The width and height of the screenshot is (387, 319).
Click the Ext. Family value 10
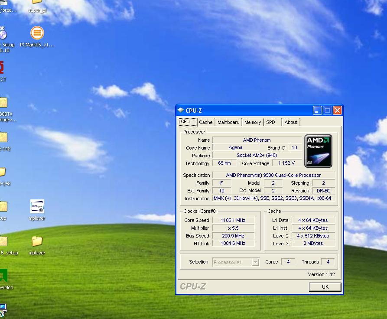221,191
